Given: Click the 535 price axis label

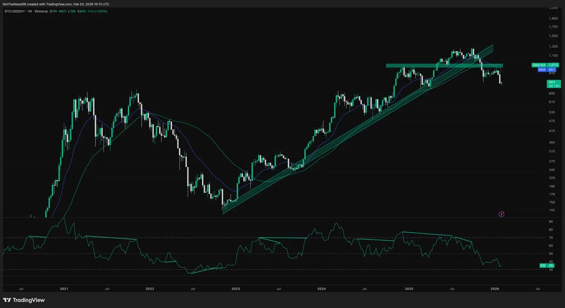Looking at the screenshot, I should pos(552,112).
